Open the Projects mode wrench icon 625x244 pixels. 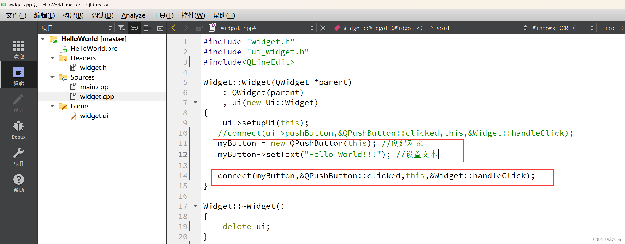[x=18, y=153]
